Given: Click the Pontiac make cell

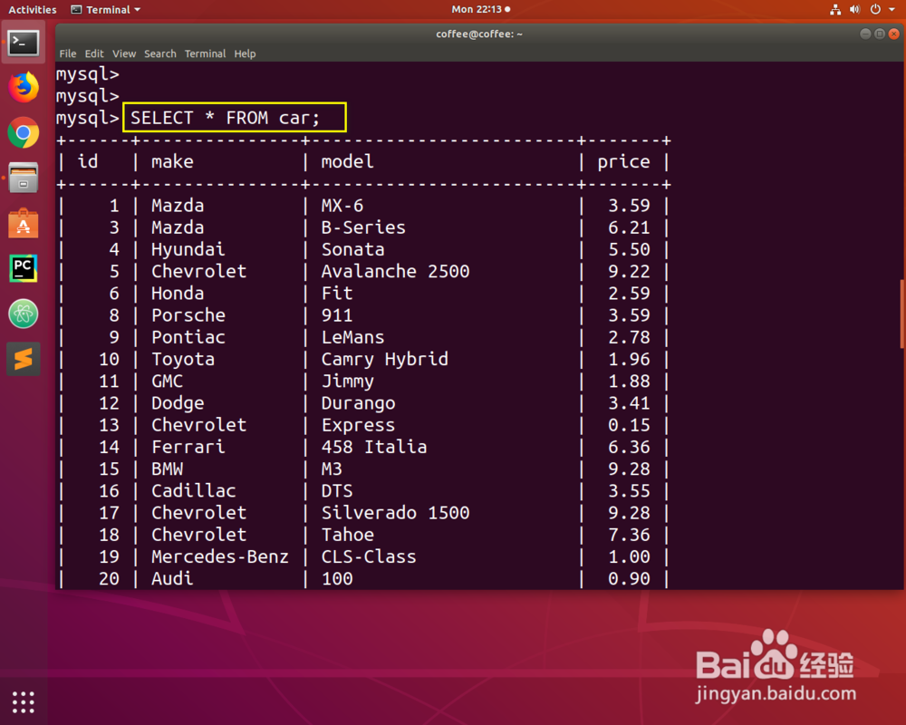Looking at the screenshot, I should point(188,338).
